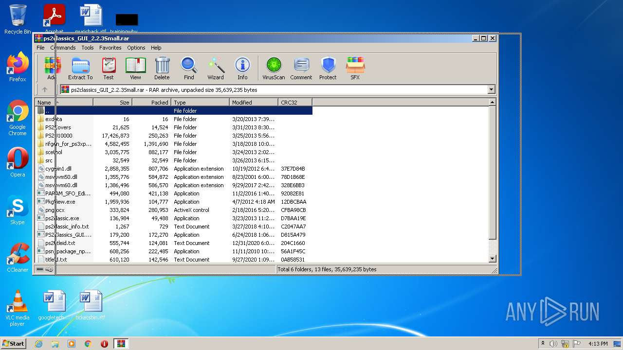Open the Options menu
Viewport: 623px width, 350px height.
click(x=136, y=48)
